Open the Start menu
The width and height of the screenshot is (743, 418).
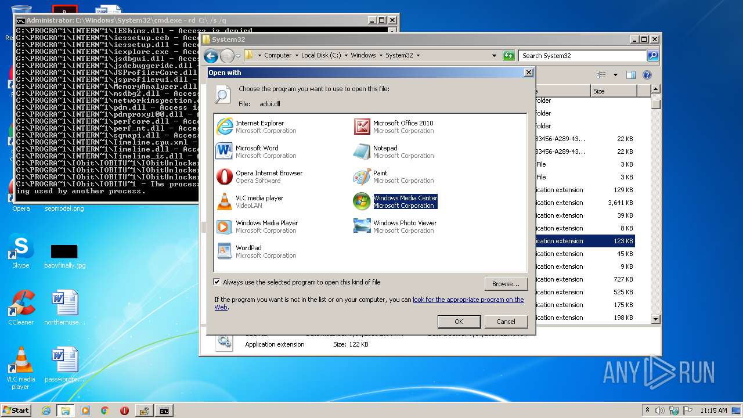(x=16, y=410)
